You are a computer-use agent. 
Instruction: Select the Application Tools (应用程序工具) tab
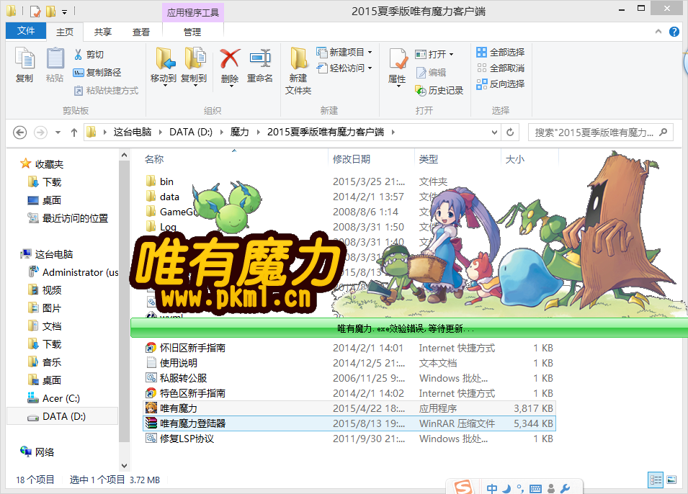pos(193,12)
